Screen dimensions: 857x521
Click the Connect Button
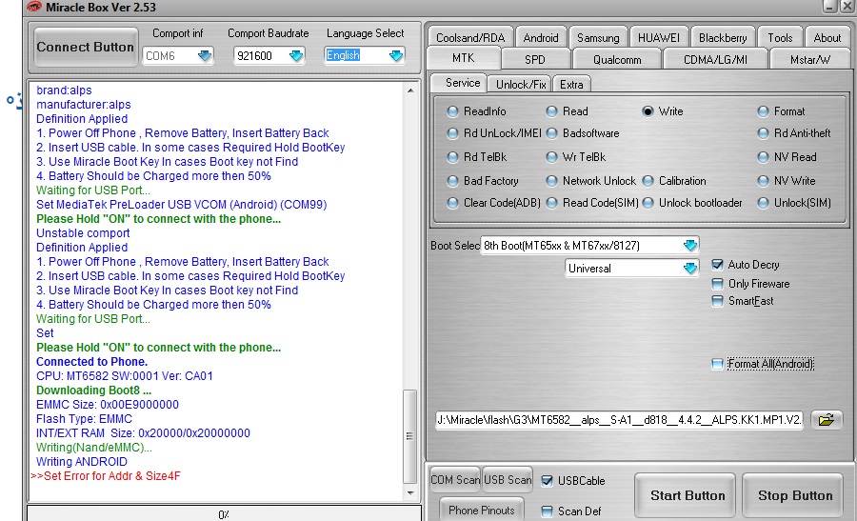click(x=86, y=47)
